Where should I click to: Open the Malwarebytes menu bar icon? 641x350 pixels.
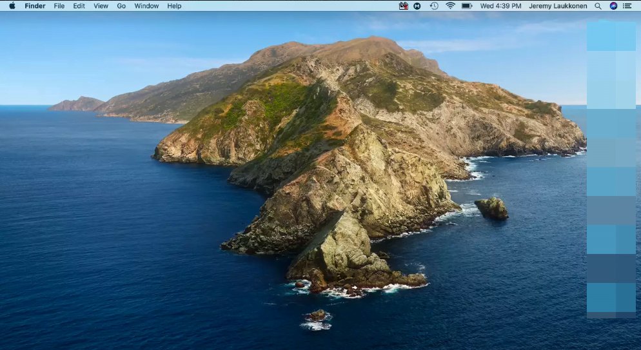[418, 6]
